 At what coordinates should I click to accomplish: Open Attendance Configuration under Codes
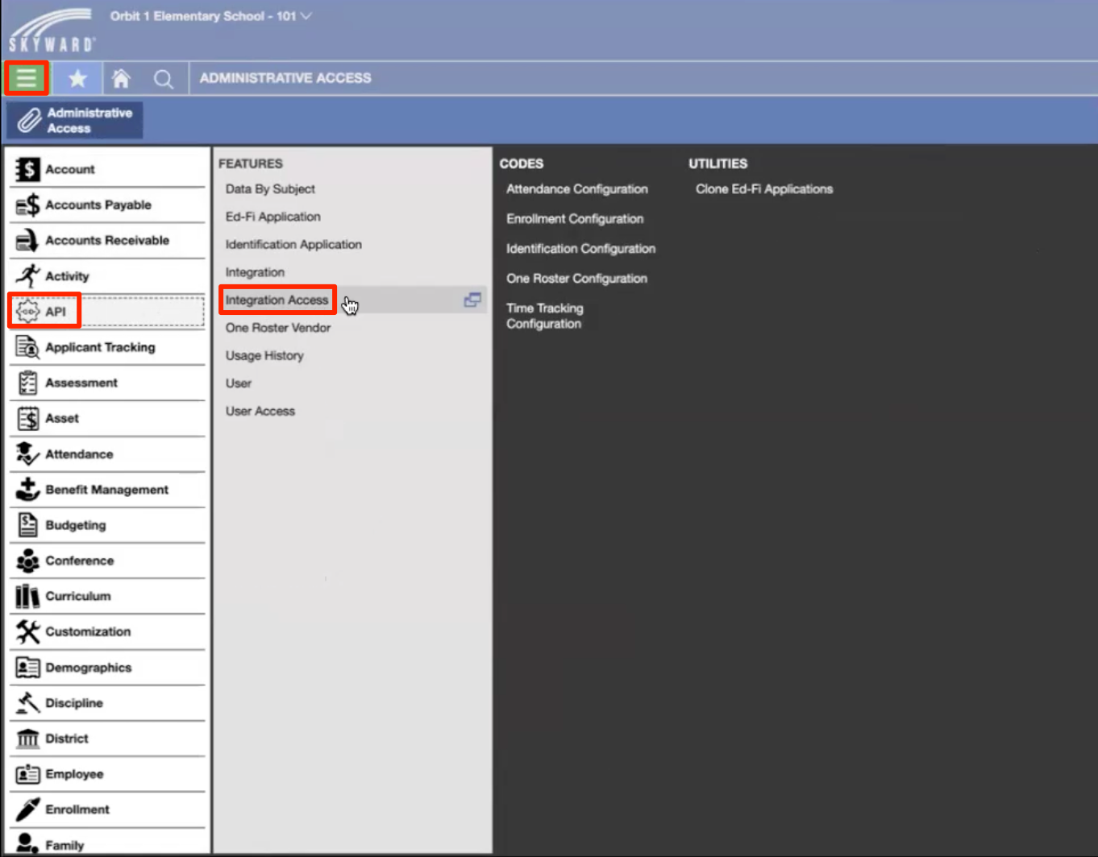576,188
